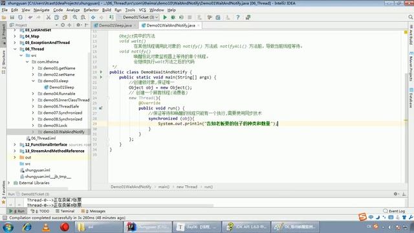Click the Find magnifier icon
The height and width of the screenshot is (233, 414).
click(75, 17)
